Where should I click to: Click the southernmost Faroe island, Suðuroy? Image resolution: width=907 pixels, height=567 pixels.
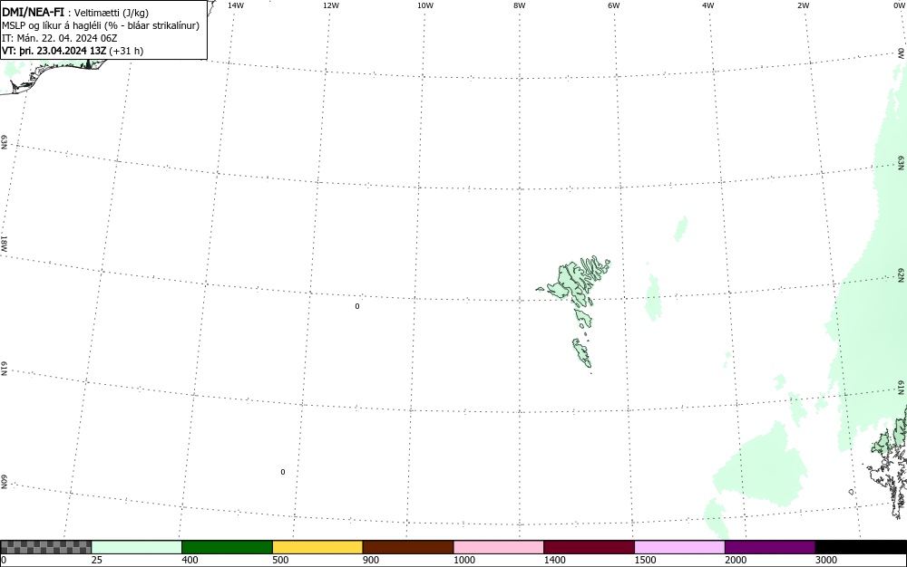[582, 353]
